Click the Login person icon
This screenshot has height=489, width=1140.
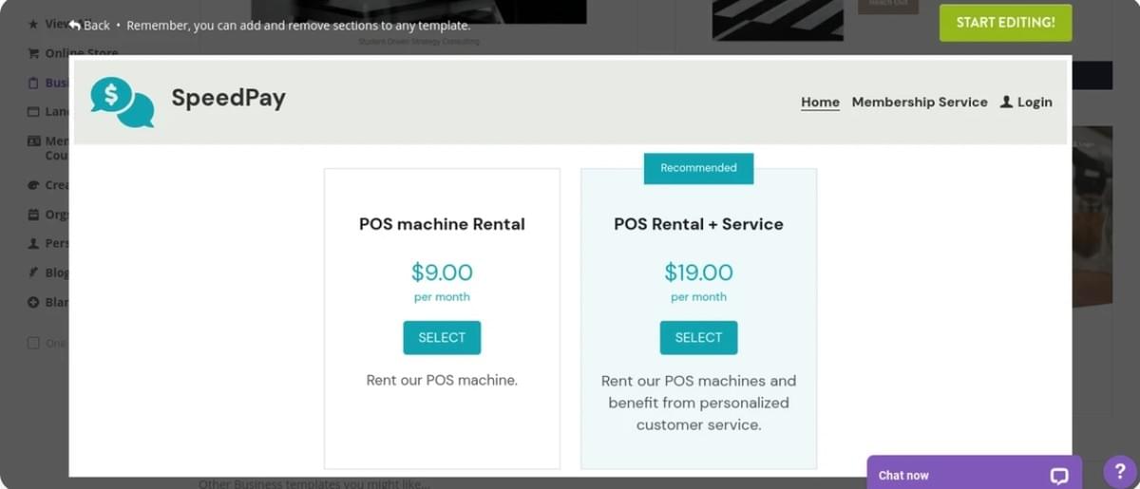click(x=1006, y=102)
